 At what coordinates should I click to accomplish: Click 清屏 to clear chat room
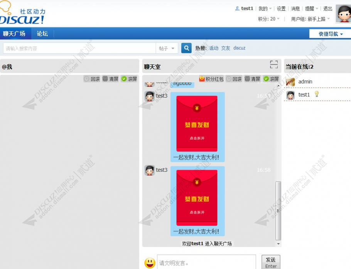252,79
